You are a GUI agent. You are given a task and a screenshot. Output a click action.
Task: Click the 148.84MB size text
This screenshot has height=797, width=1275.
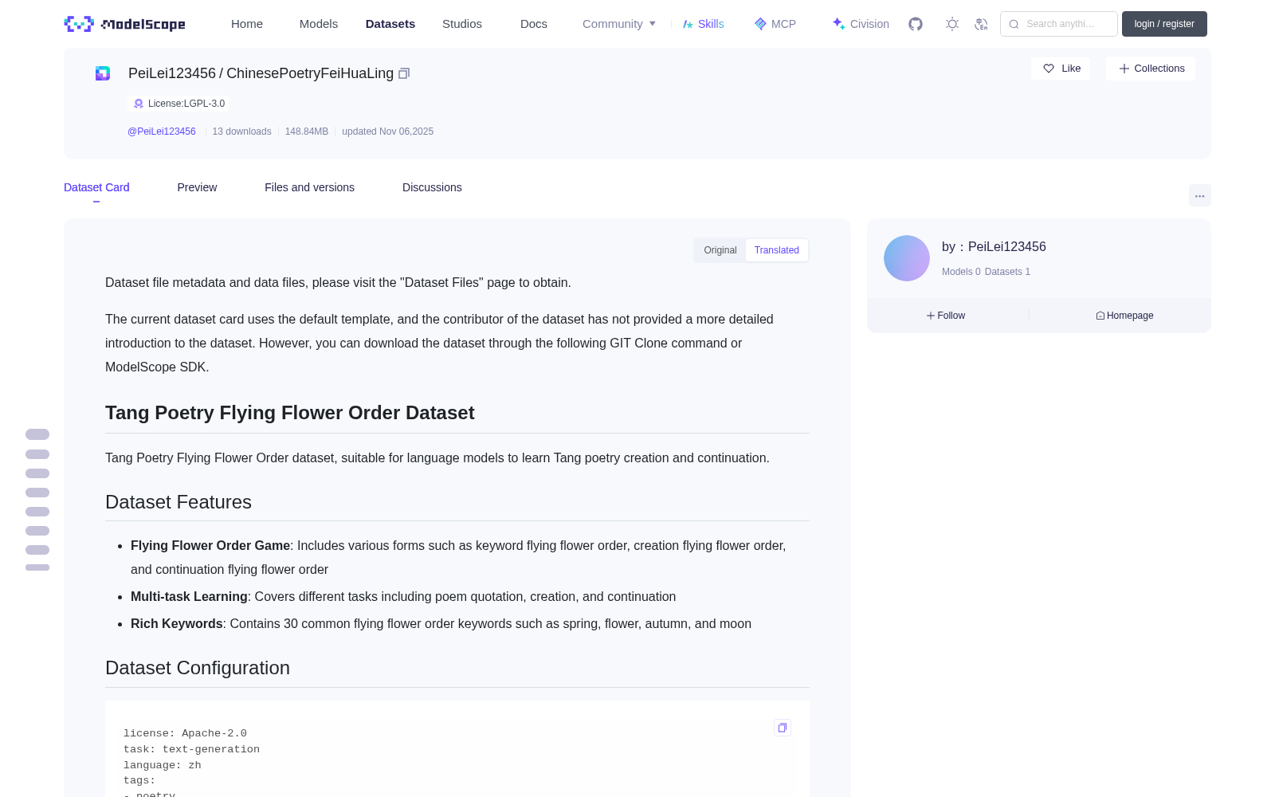(x=307, y=132)
